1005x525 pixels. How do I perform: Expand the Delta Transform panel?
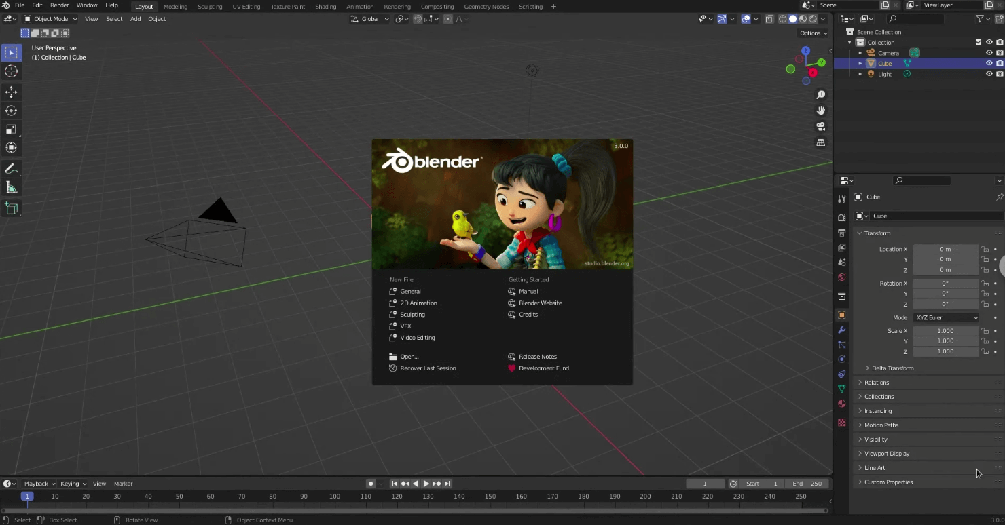click(x=892, y=368)
